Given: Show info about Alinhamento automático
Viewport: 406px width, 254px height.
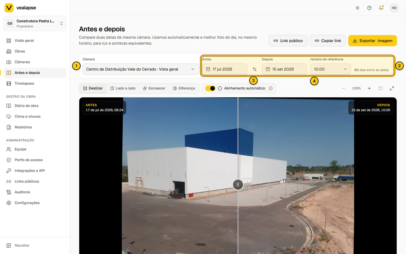Looking at the screenshot, I should pos(271,88).
